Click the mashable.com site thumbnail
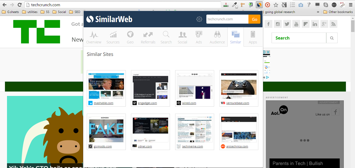 point(106,86)
